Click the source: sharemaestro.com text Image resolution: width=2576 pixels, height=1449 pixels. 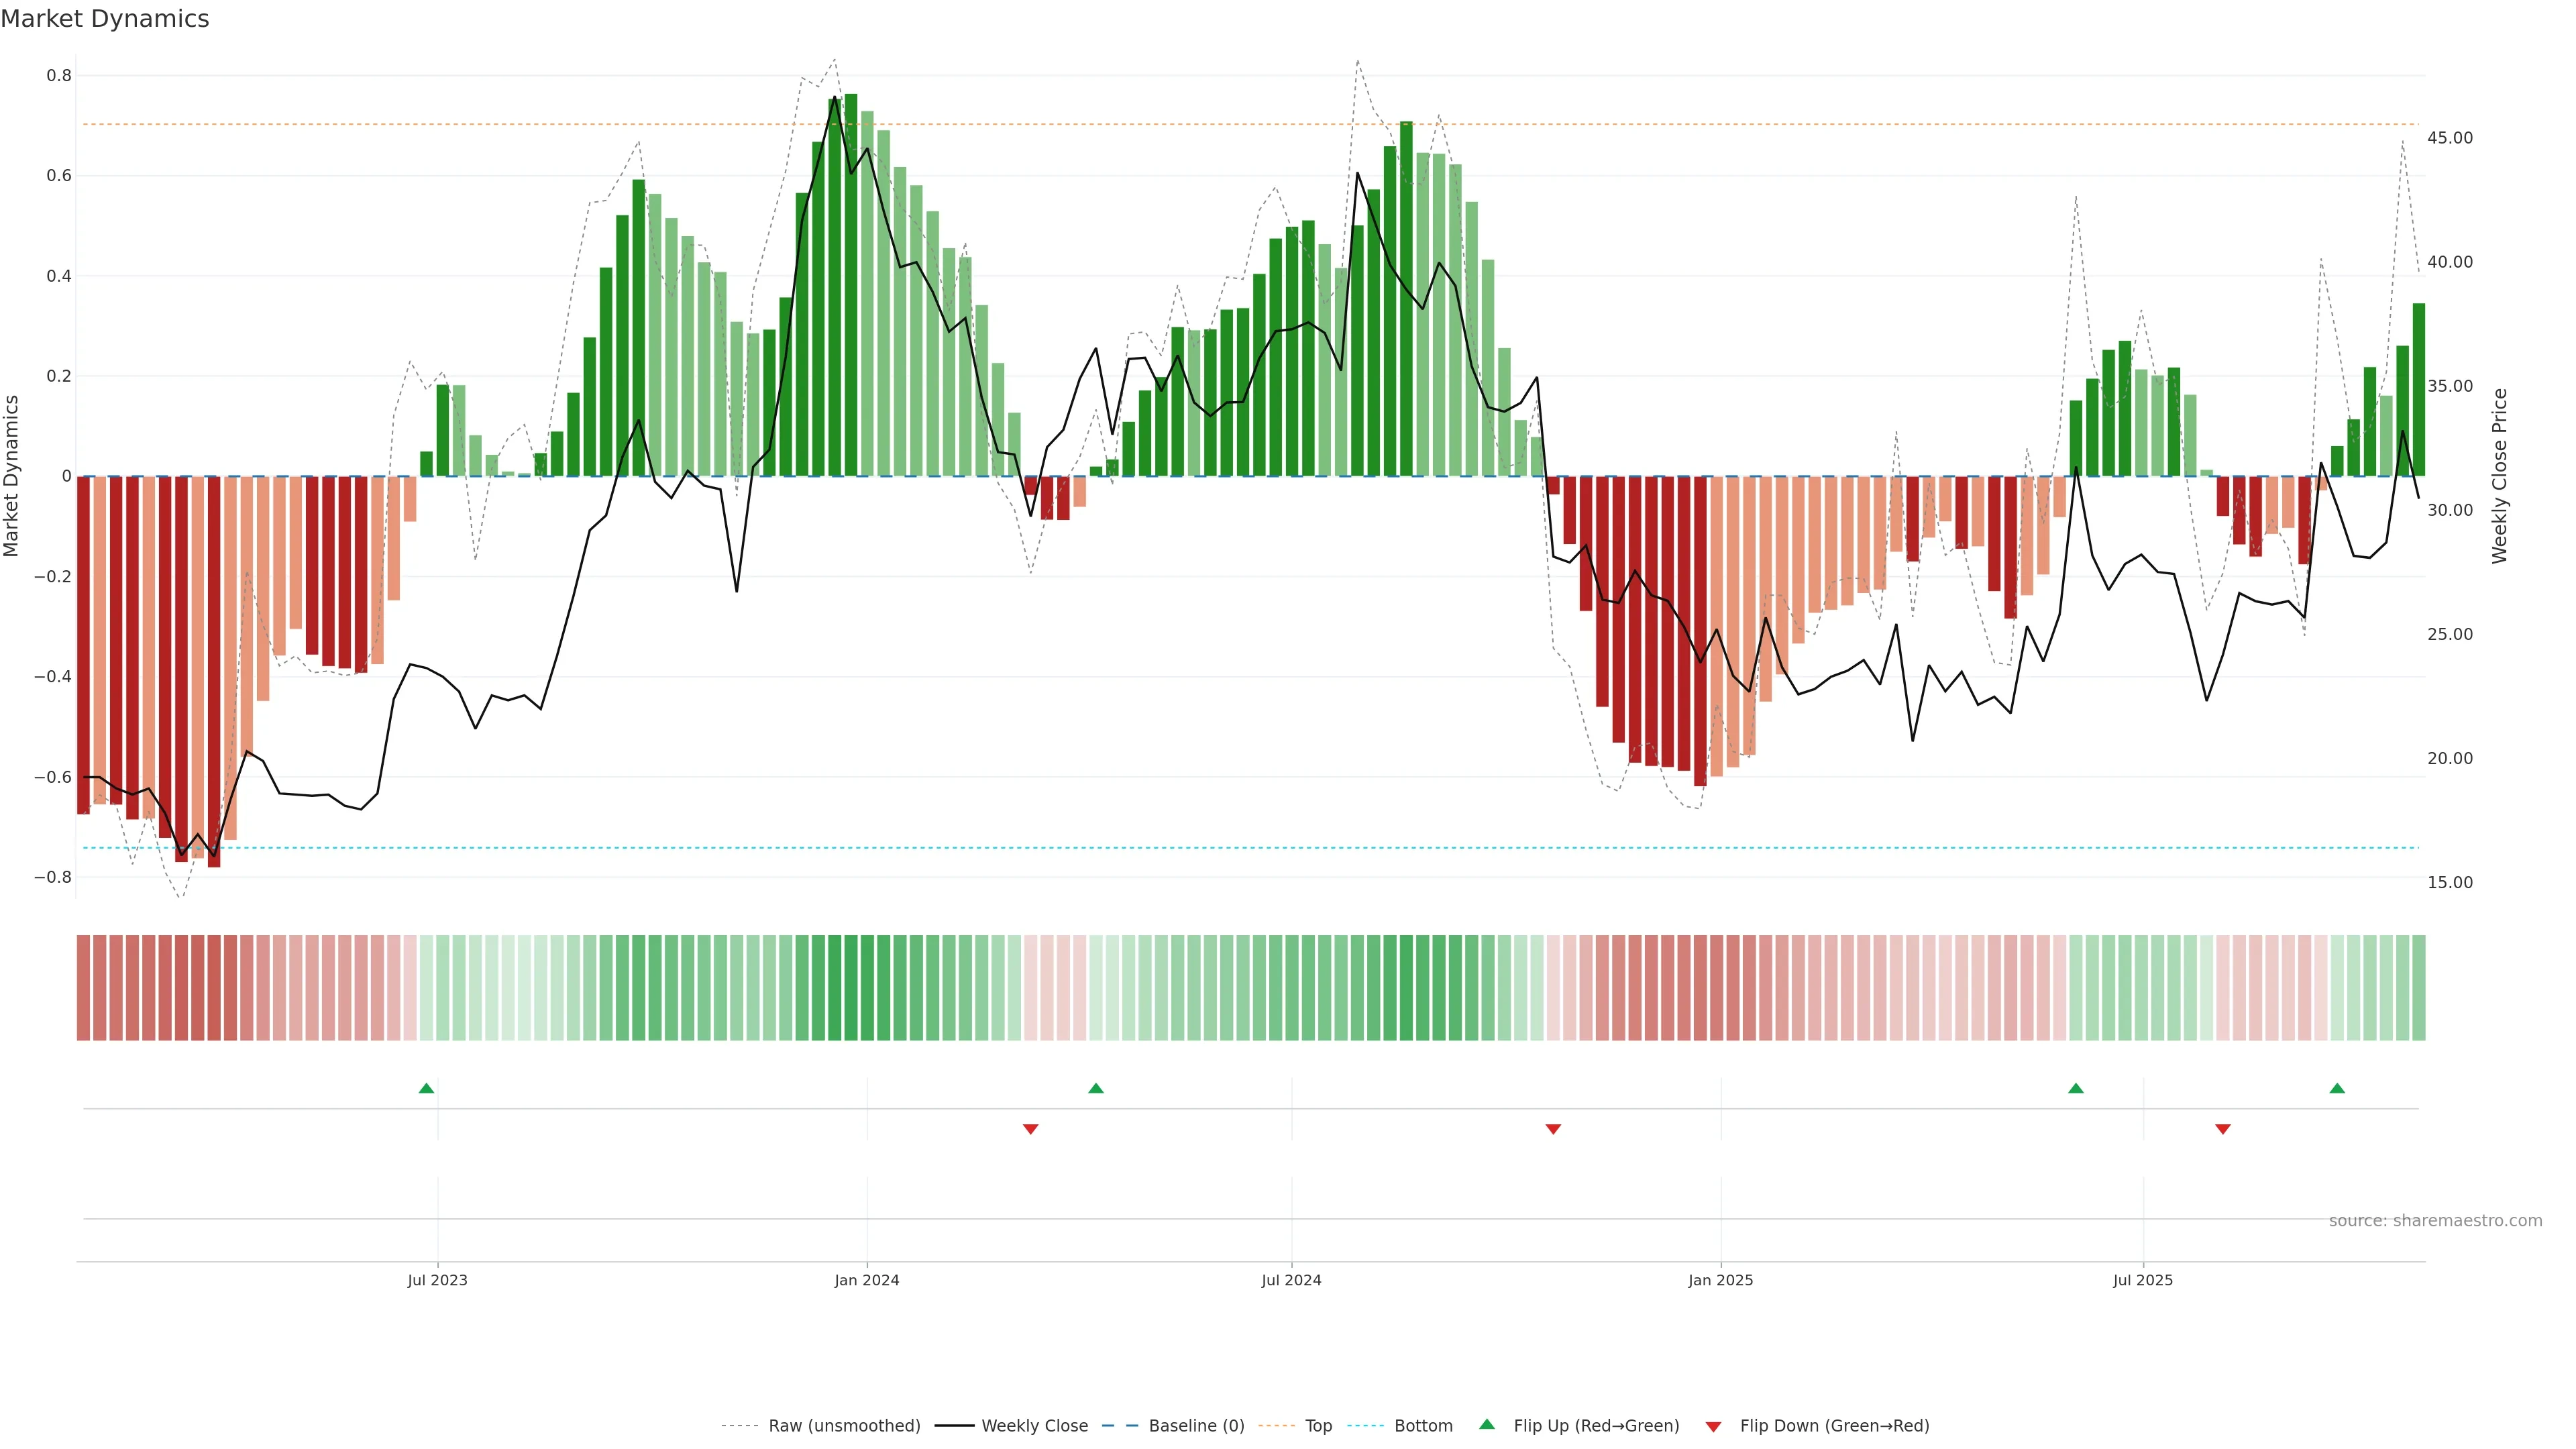pos(2435,1221)
